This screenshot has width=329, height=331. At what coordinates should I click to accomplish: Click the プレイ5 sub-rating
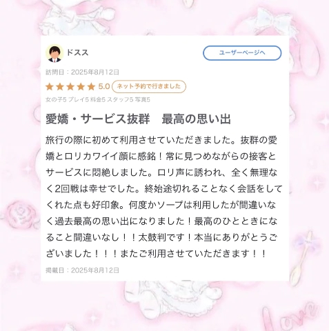click(78, 100)
